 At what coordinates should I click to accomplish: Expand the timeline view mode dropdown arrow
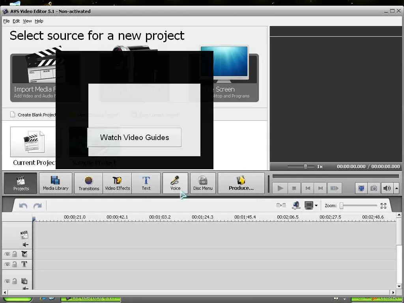click(x=316, y=206)
